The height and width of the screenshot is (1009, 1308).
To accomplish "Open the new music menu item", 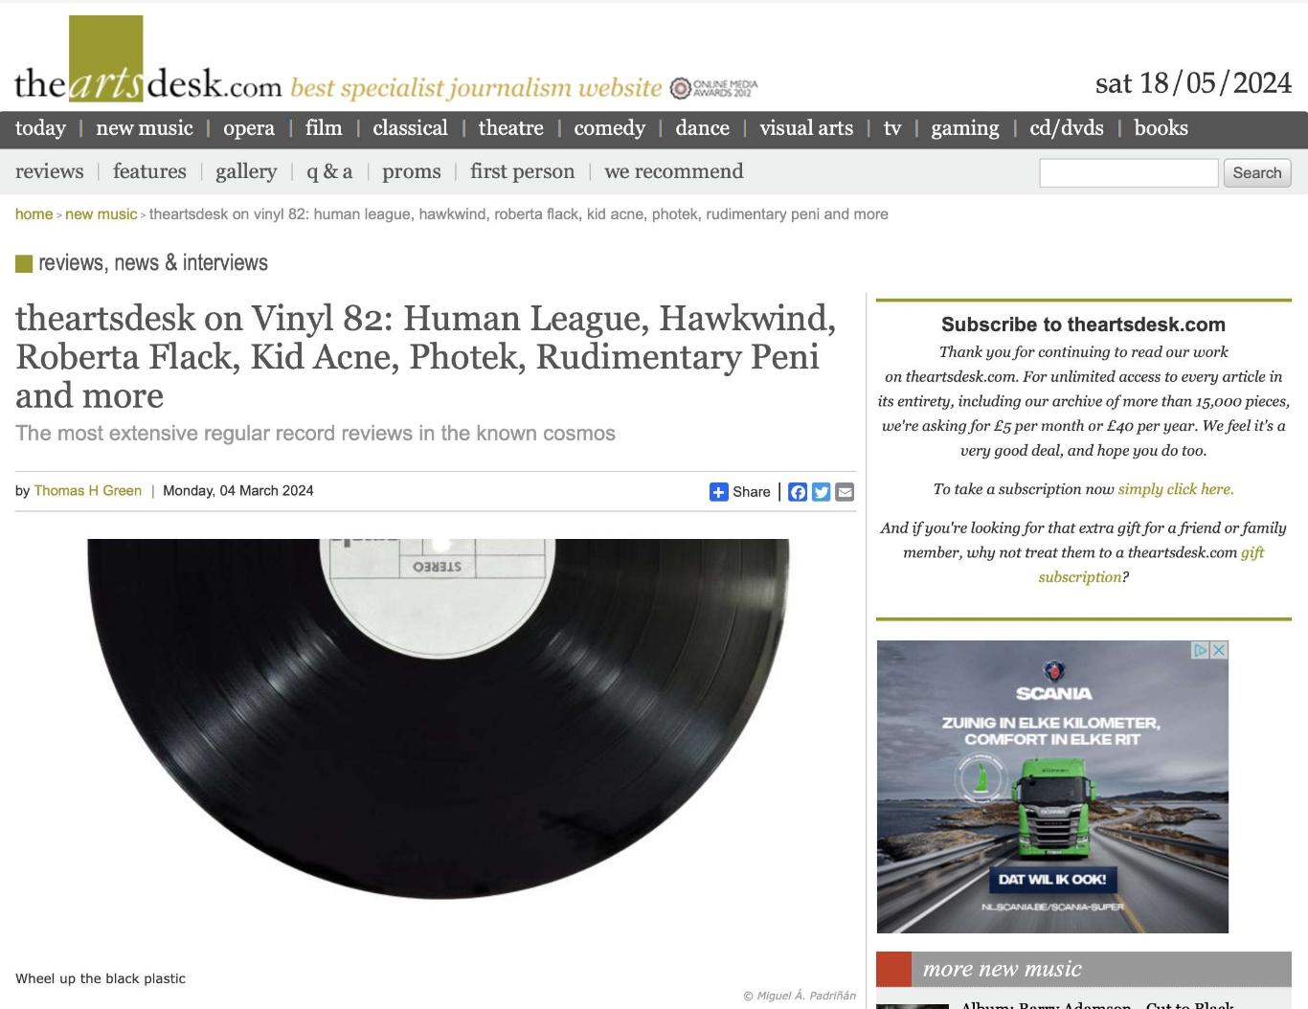I will click(145, 128).
